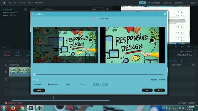Open the MESSAGE center
This screenshot has width=198, height=111.
[167, 3]
